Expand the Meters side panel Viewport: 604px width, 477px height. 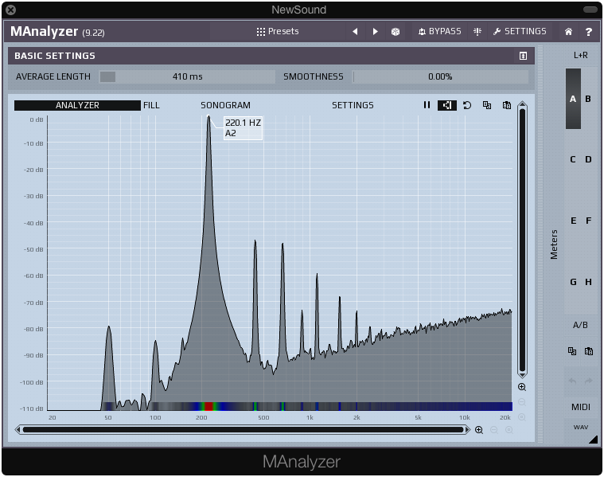[x=554, y=244]
